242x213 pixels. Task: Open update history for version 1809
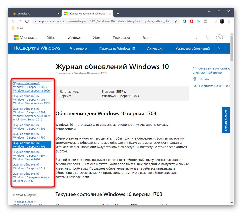click(32, 114)
